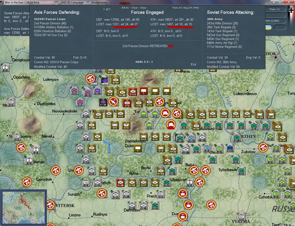Click the IV/109th Artillery Battalion entry
The height and width of the screenshot is (226, 295).
(54, 27)
